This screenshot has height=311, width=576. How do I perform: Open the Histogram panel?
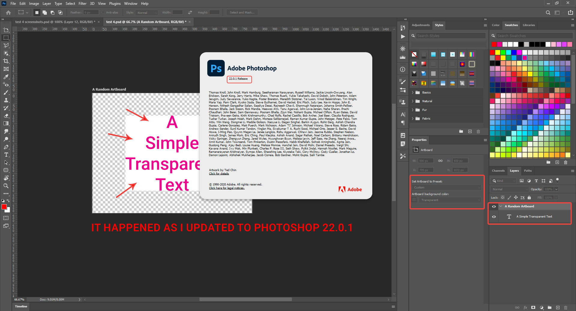click(x=403, y=57)
